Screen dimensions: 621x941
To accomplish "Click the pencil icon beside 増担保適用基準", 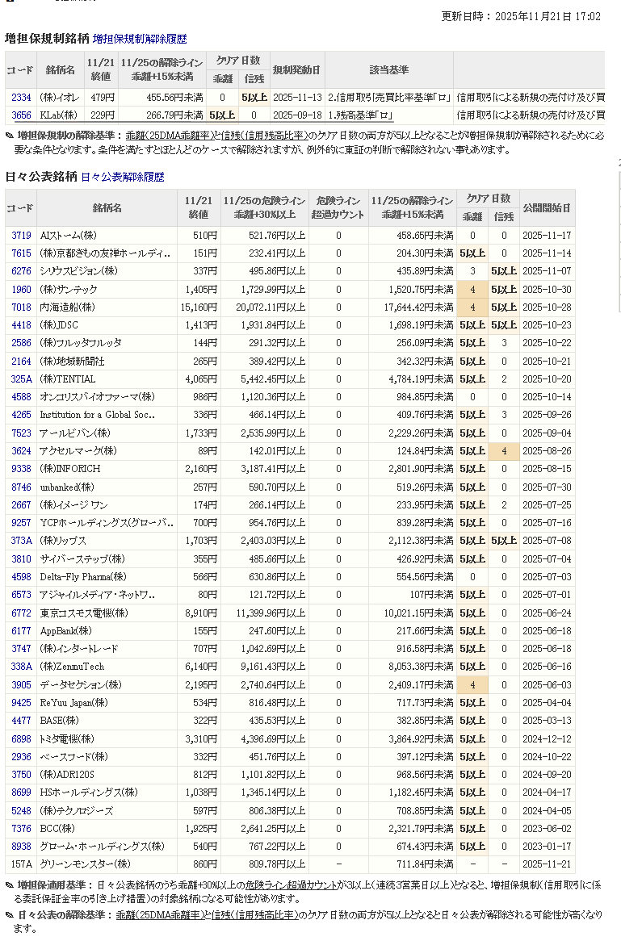I will pyautogui.click(x=10, y=885).
